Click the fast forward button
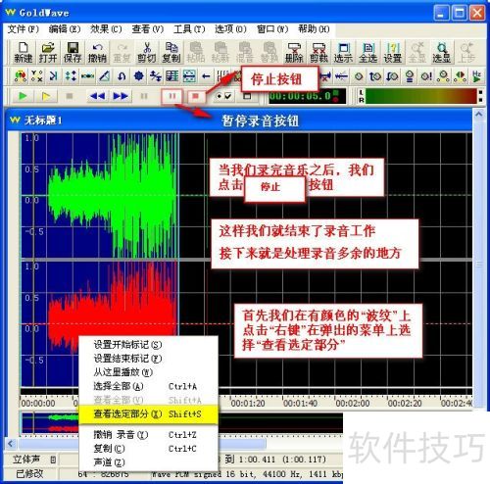 (x=121, y=96)
